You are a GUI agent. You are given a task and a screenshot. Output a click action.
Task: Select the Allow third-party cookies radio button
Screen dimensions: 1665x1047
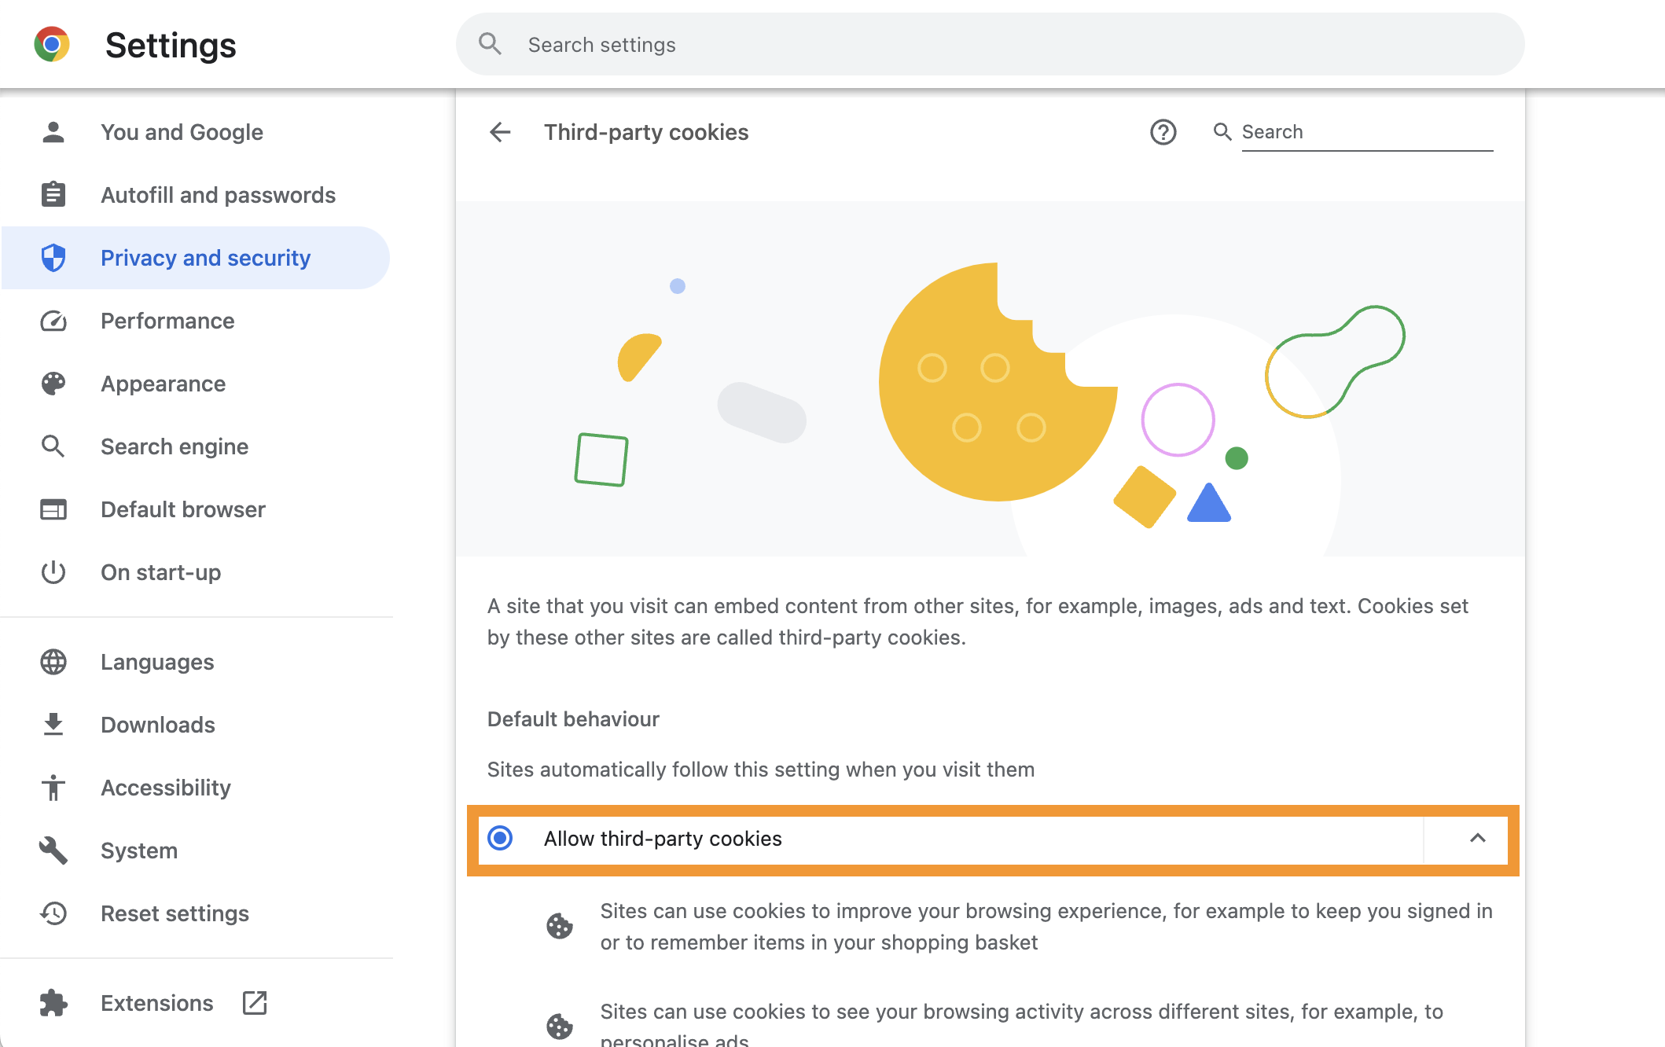(501, 839)
